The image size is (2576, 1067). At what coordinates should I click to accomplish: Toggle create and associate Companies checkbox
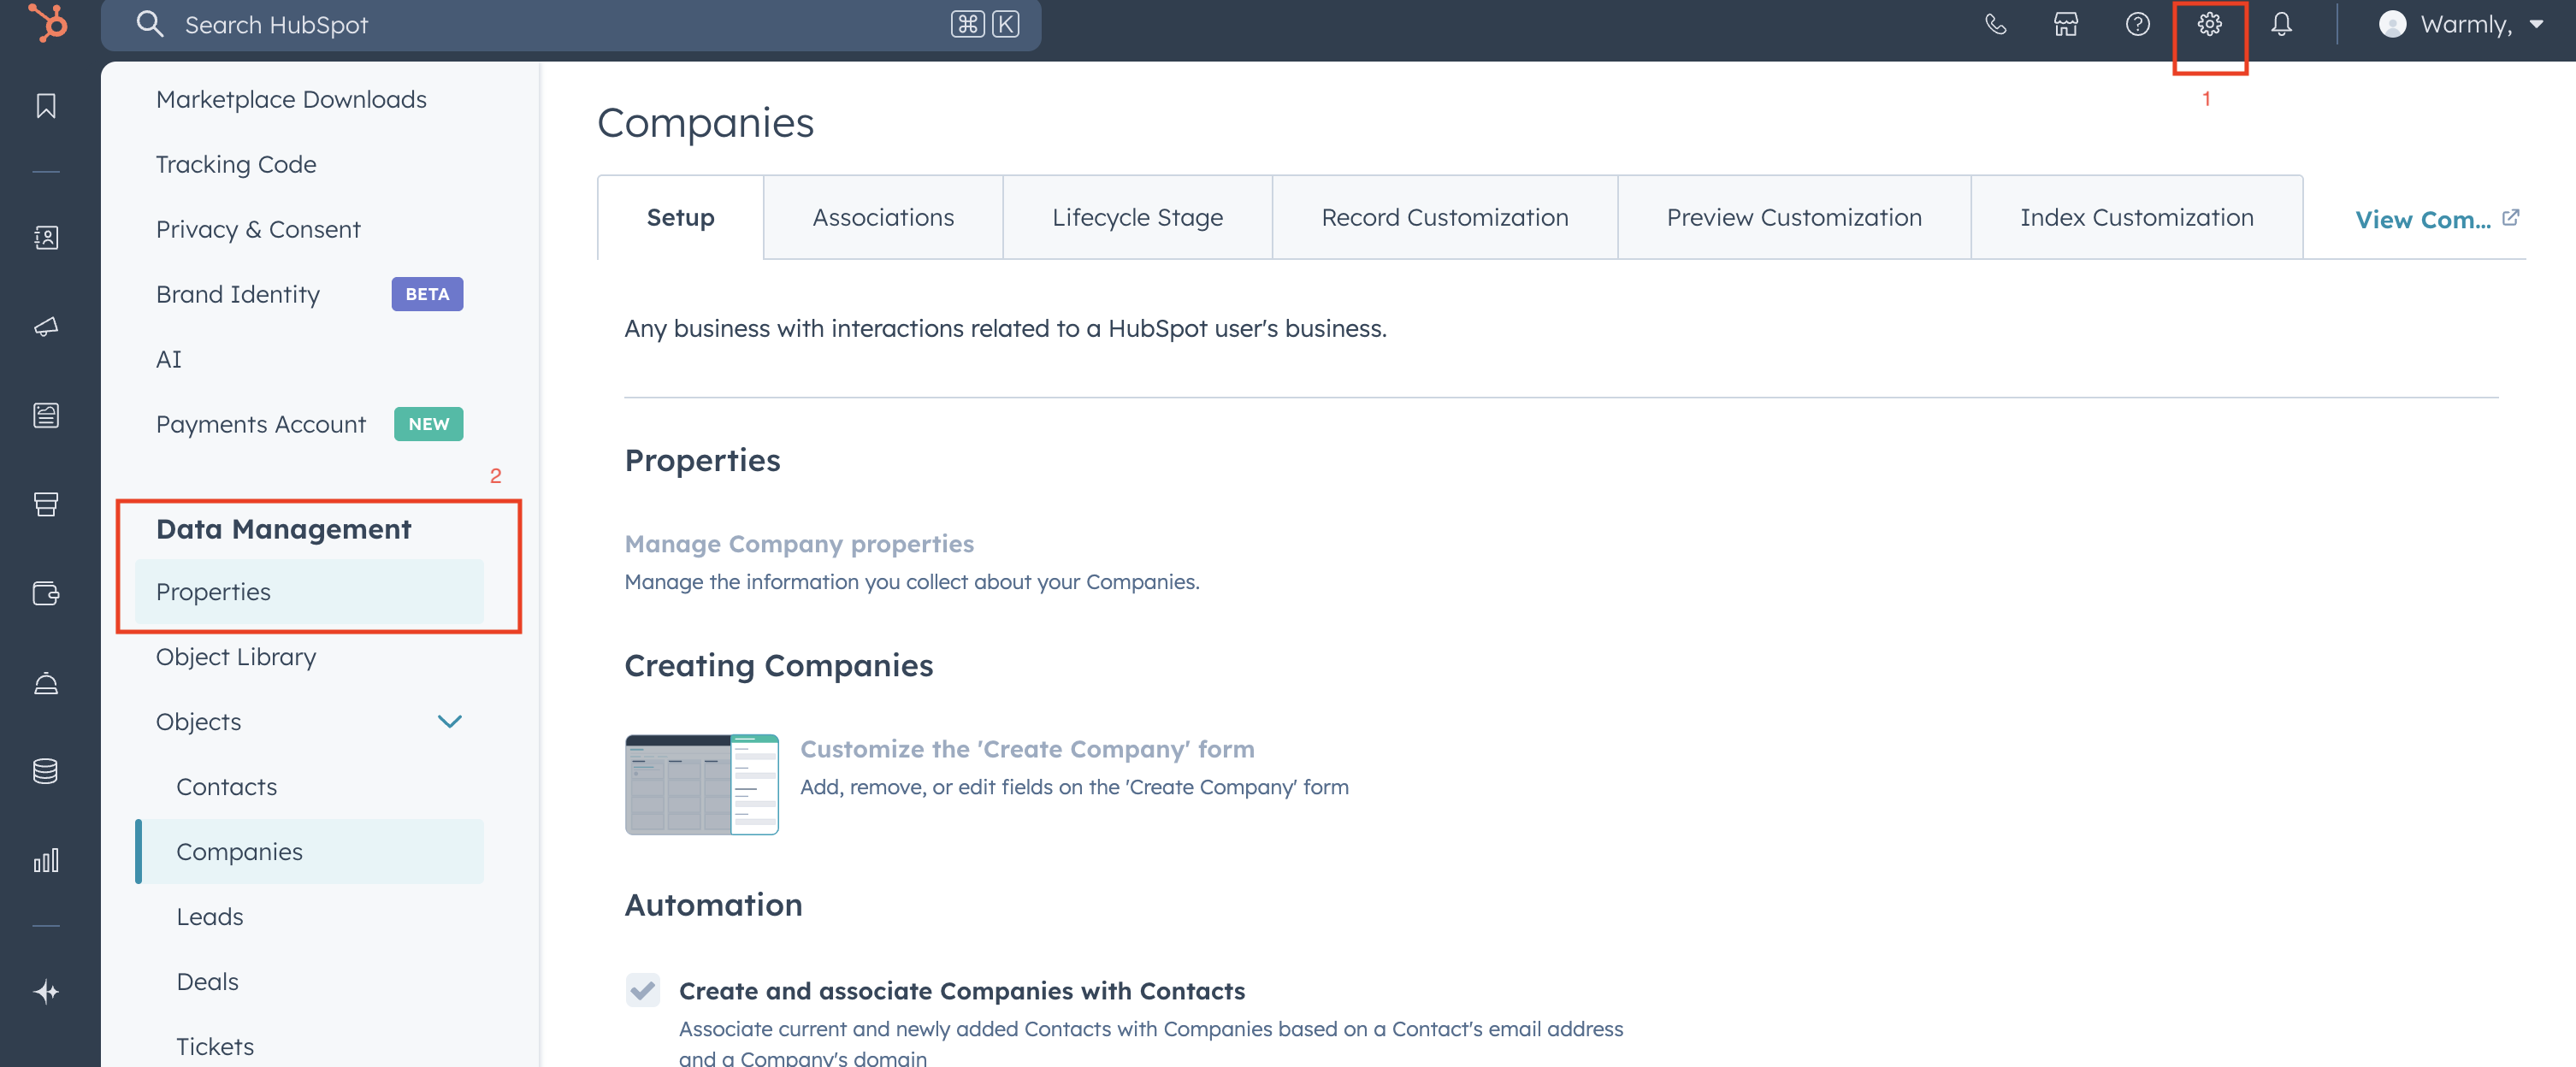[643, 990]
